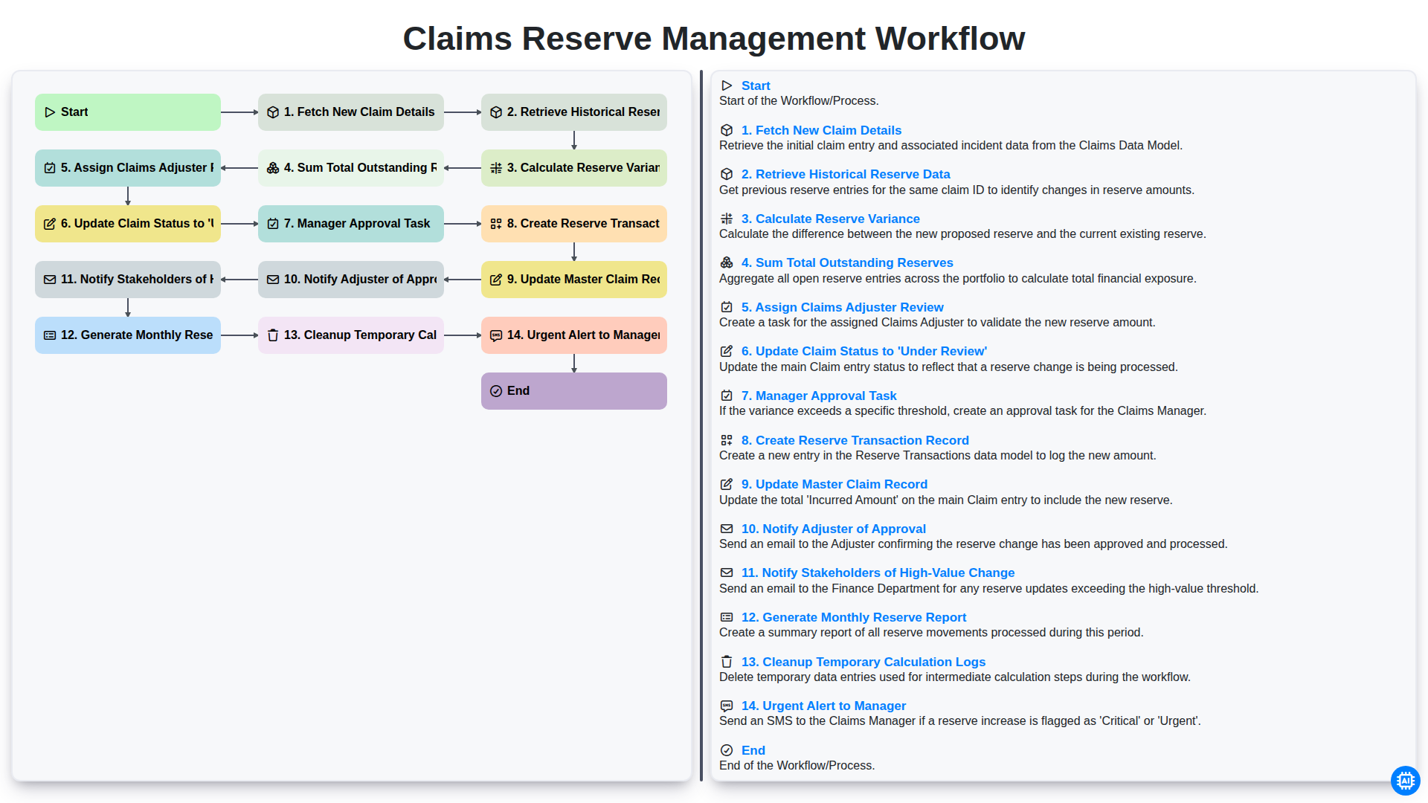The width and height of the screenshot is (1428, 803).
Task: Click trash icon beside Cleanup Temporary Calculation Logs entry
Action: tap(727, 662)
